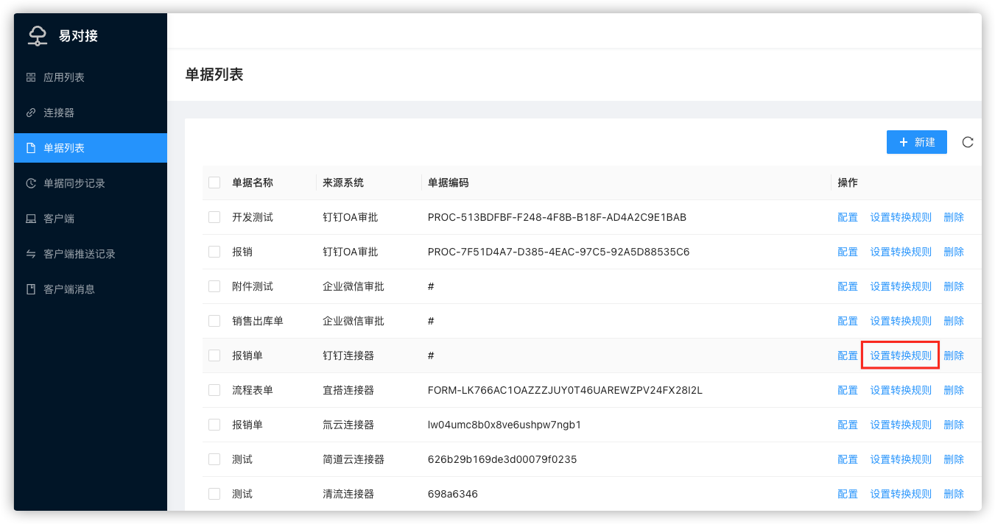Click the 连接器 link icon in sidebar

31,113
